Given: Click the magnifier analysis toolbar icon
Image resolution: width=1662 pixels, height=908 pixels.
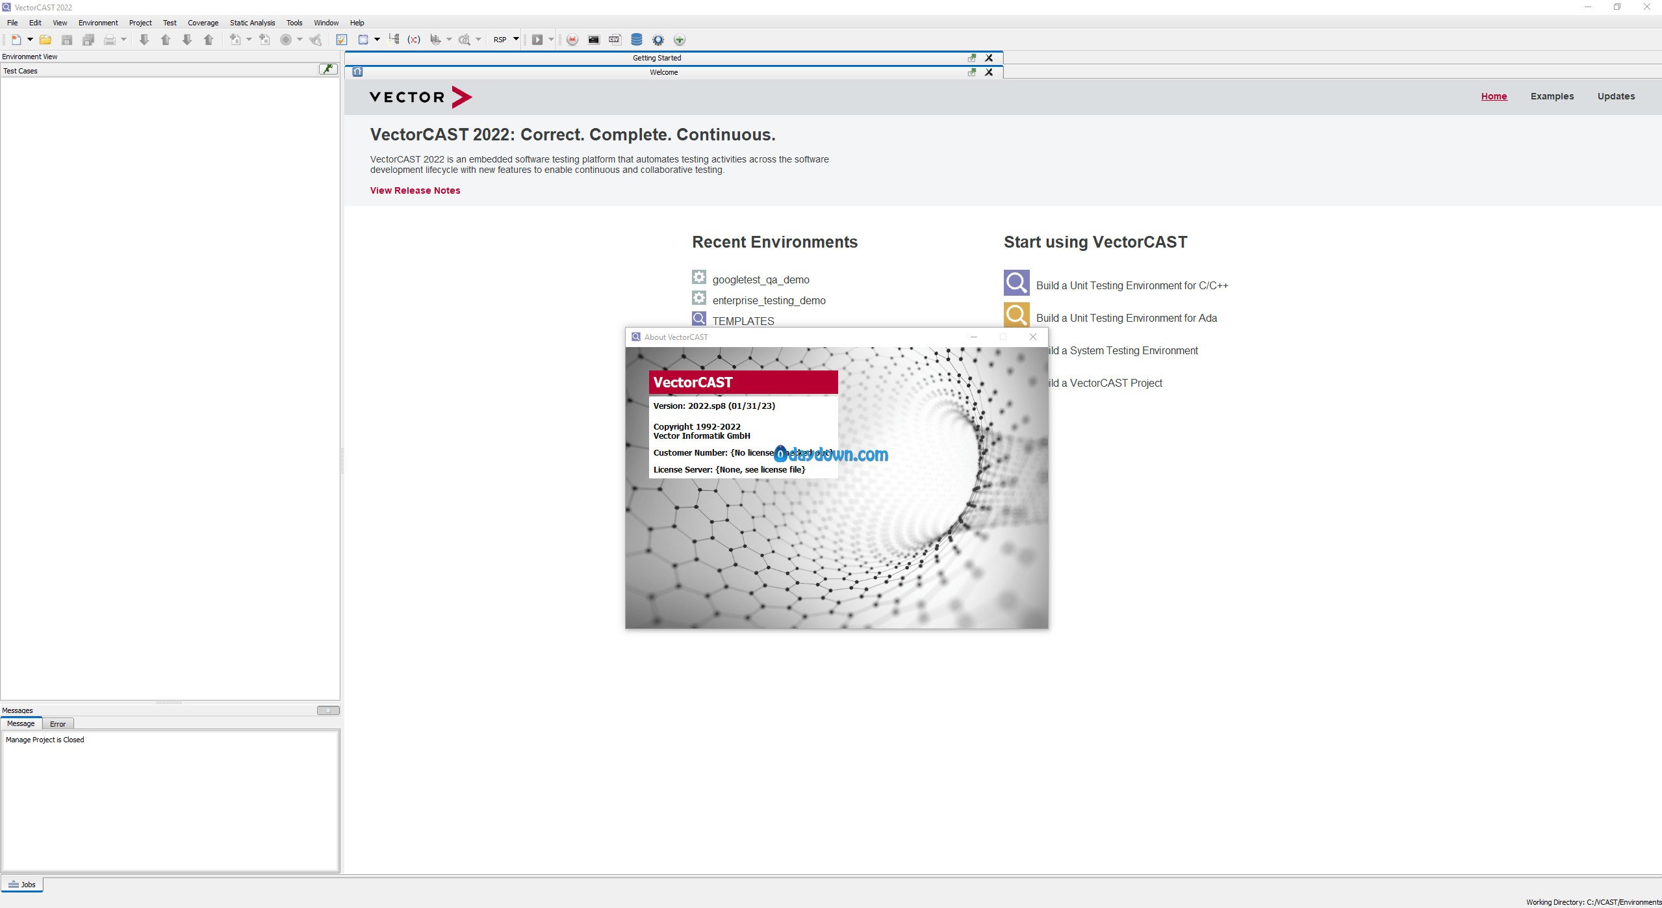Looking at the screenshot, I should pyautogui.click(x=464, y=40).
